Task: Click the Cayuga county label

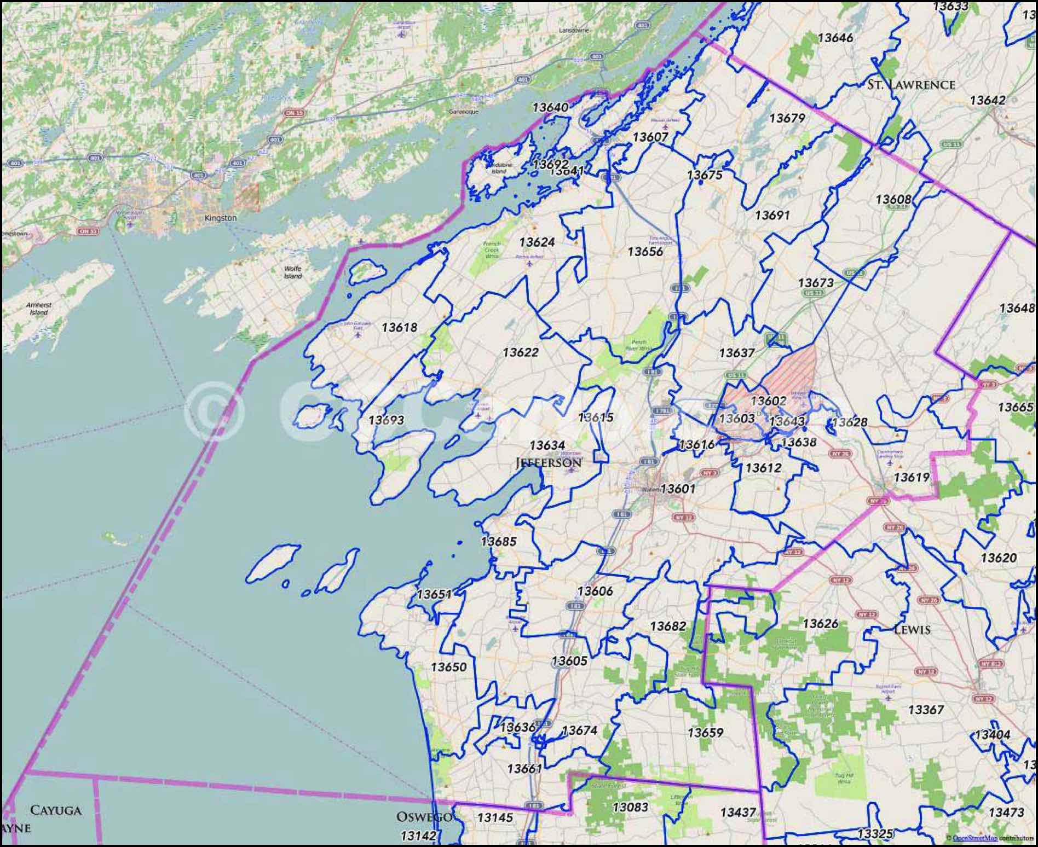Action: point(55,810)
